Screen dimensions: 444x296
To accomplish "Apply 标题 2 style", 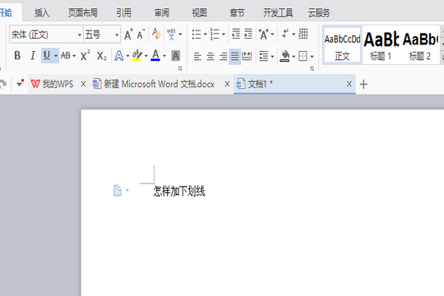I will click(x=420, y=44).
